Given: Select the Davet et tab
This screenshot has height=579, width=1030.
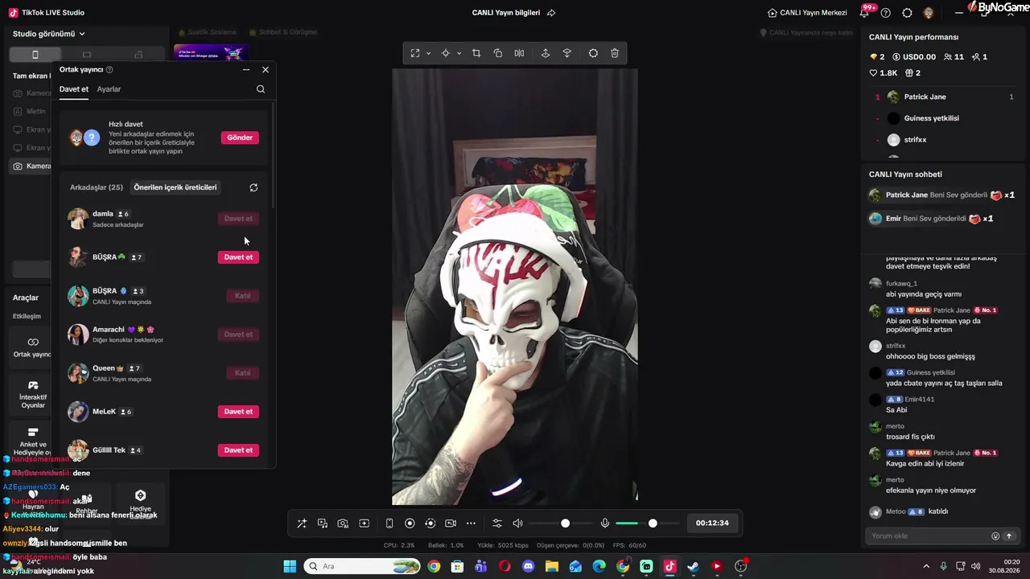Looking at the screenshot, I should pos(74,89).
